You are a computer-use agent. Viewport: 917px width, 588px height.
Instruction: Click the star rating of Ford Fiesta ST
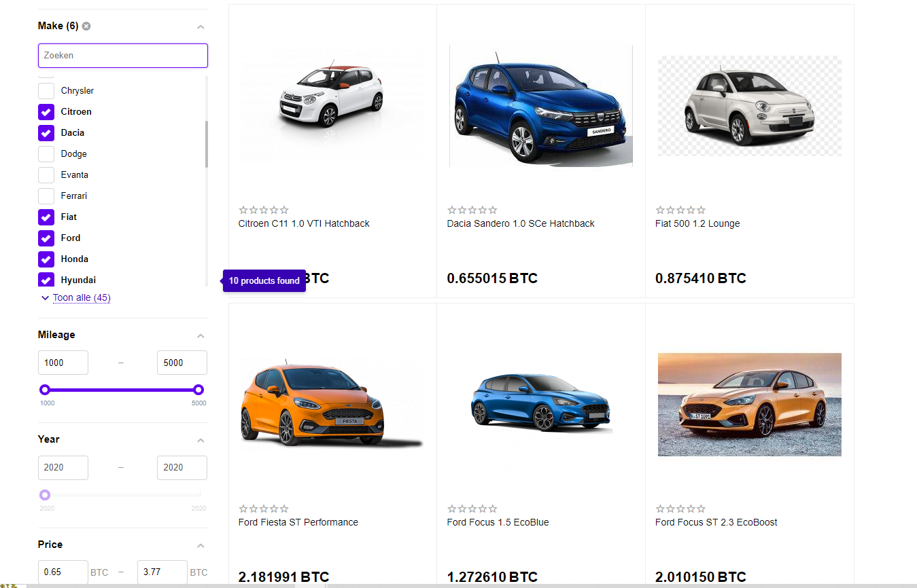click(x=264, y=509)
